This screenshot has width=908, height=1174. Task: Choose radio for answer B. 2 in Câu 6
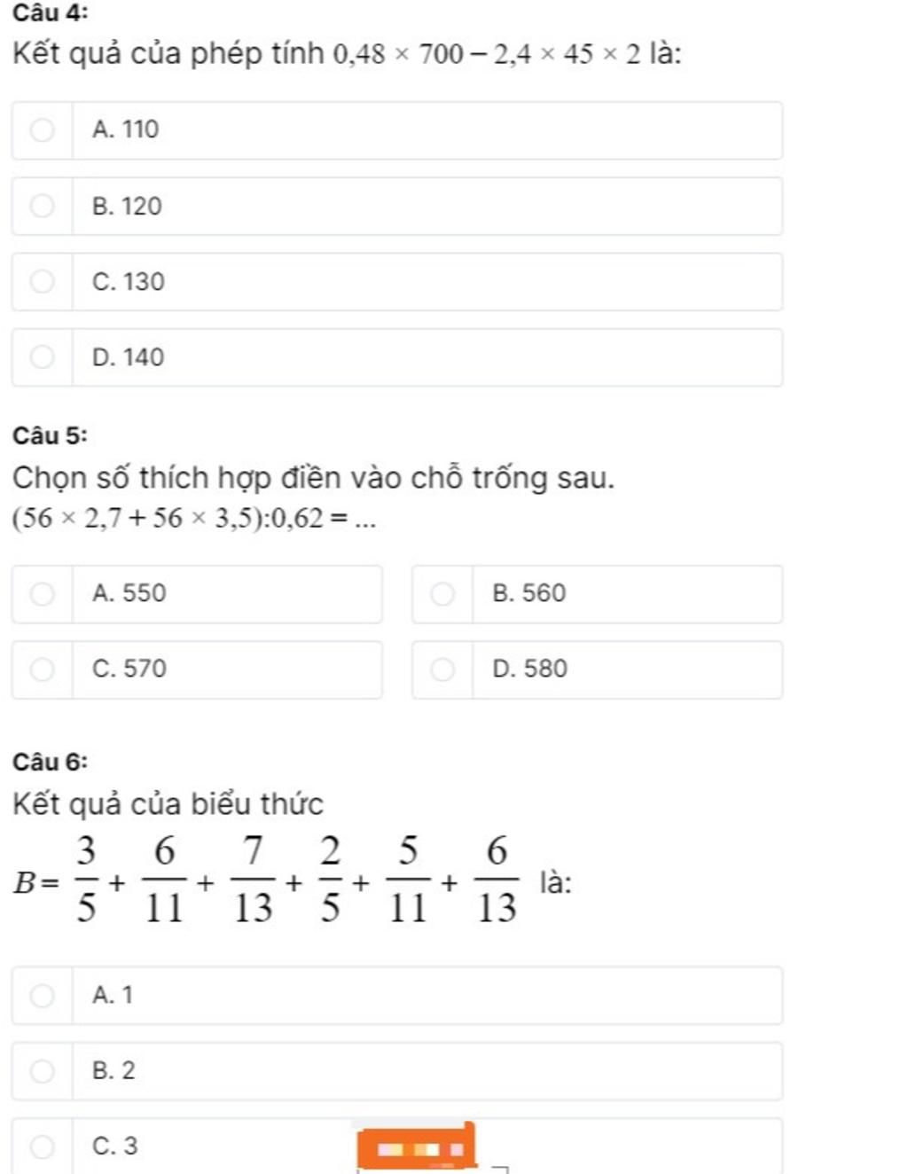[x=42, y=1071]
